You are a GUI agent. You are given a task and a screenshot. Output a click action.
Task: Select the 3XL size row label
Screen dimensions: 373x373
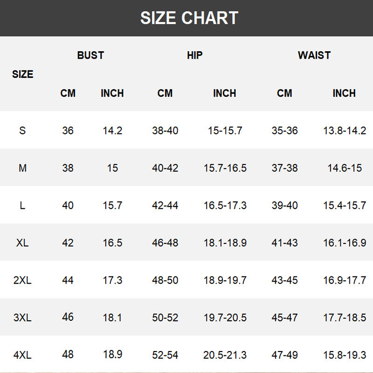click(x=22, y=318)
